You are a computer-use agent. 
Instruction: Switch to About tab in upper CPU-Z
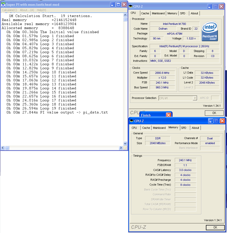click(194, 13)
